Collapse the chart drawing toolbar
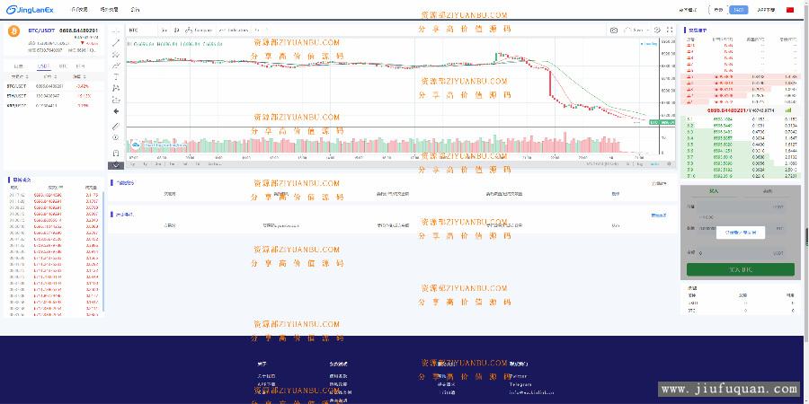The width and height of the screenshot is (809, 404). click(x=116, y=165)
